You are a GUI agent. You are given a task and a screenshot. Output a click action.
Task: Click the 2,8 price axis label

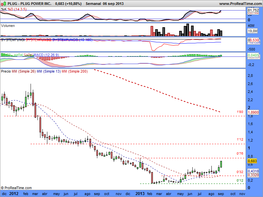[251, 76]
